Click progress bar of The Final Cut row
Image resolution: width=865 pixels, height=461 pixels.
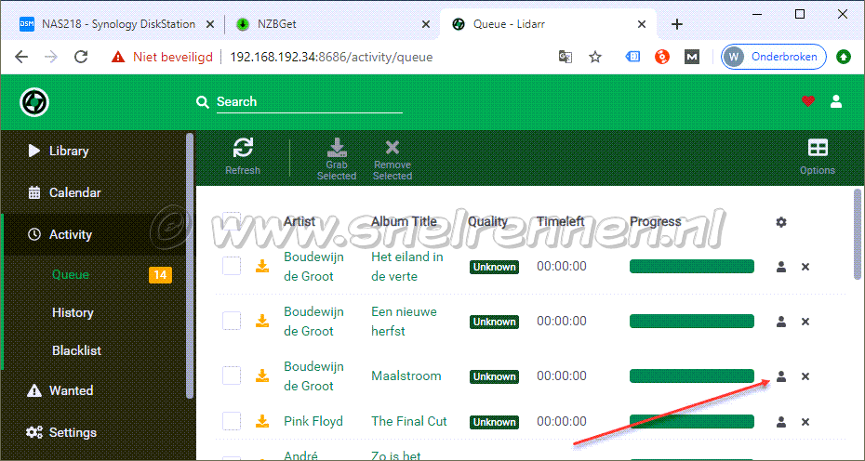point(692,421)
